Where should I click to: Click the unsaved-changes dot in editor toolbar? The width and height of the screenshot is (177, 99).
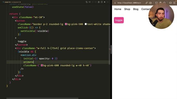[x=105, y=2]
